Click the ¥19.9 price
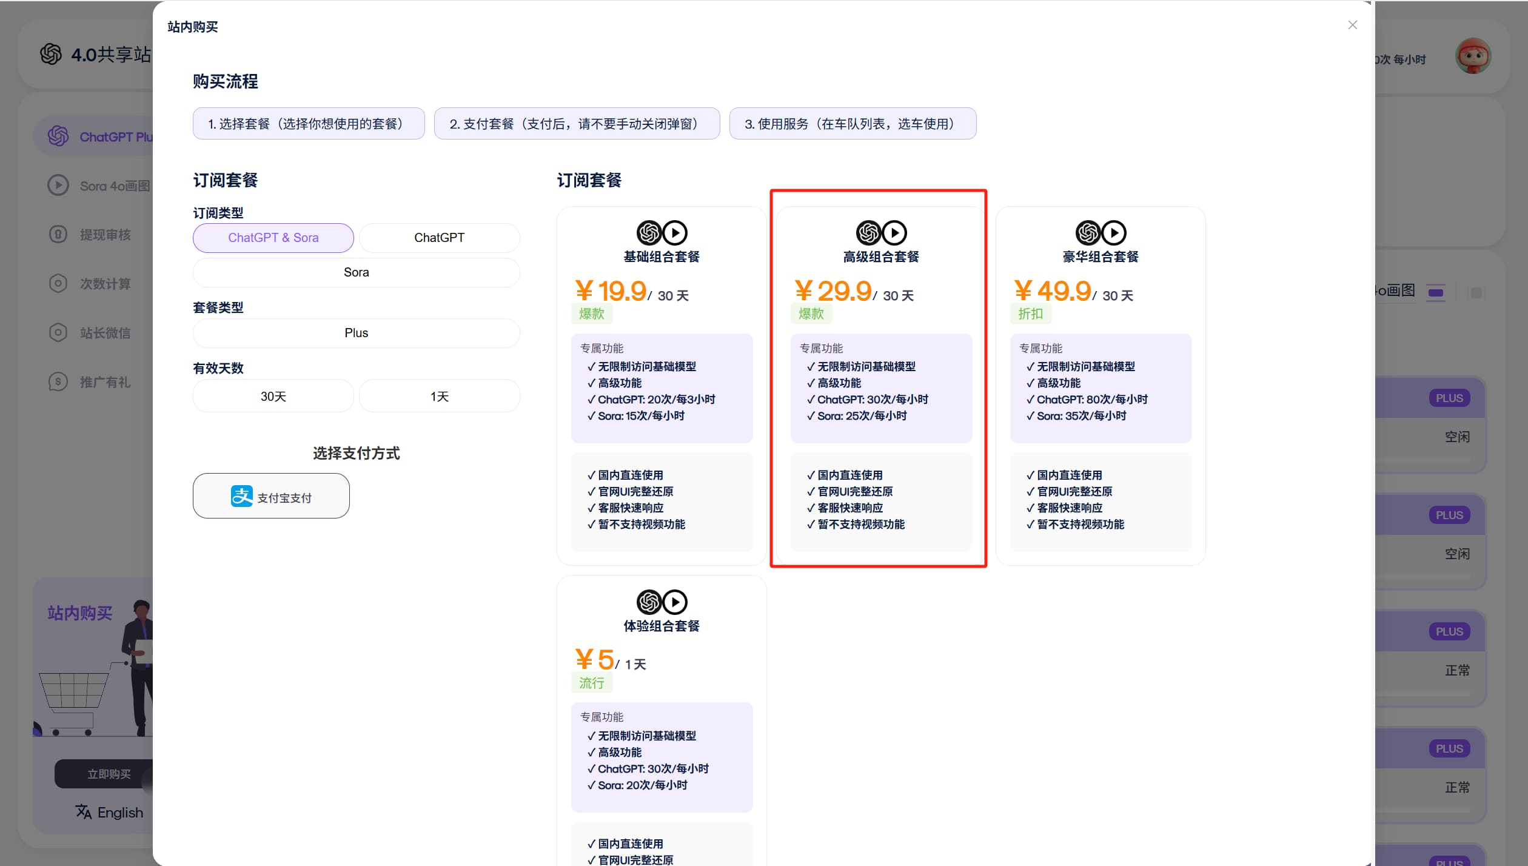This screenshot has width=1528, height=866. [x=611, y=291]
